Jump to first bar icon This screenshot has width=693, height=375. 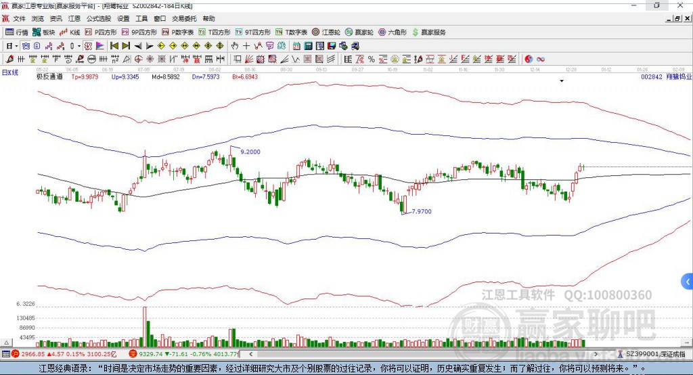click(114, 46)
